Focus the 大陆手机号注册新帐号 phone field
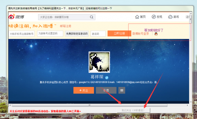 click(x=21, y=34)
